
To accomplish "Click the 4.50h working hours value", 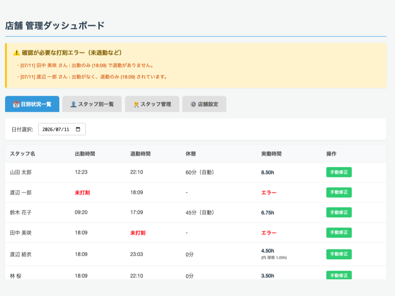I will tap(267, 251).
